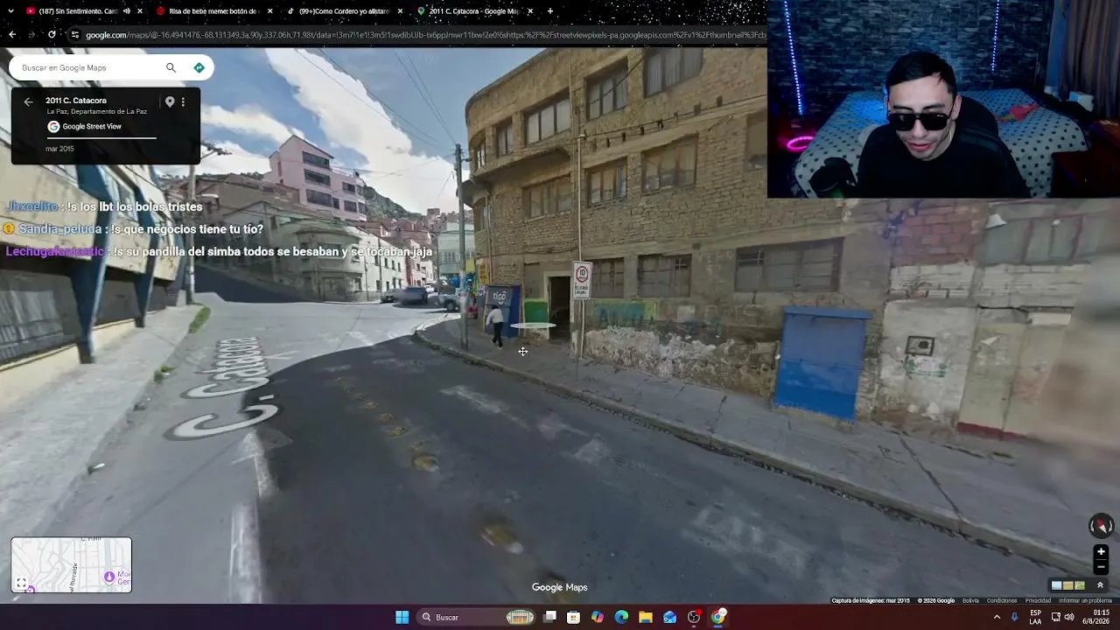Mute the YouTube tab via speaker icon
This screenshot has width=1120, height=630.
[x=127, y=11]
